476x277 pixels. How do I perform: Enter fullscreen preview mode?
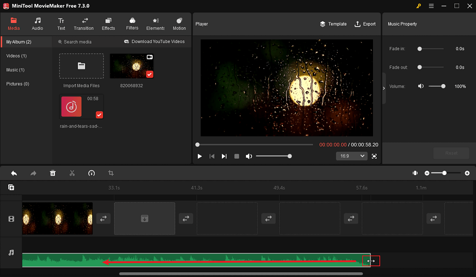tap(375, 156)
